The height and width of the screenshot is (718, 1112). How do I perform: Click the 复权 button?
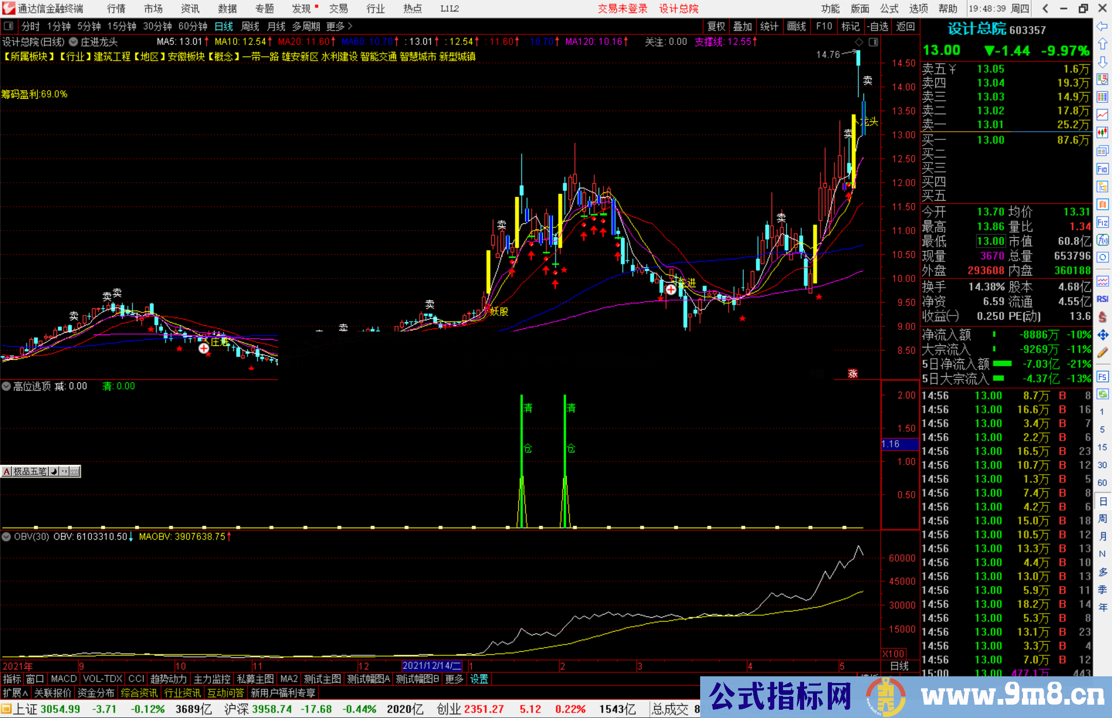point(716,26)
